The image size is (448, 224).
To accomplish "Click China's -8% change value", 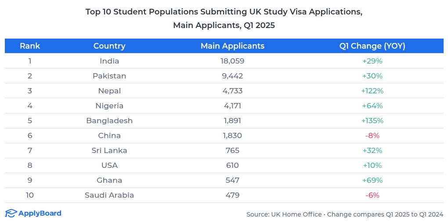I will (x=372, y=135).
